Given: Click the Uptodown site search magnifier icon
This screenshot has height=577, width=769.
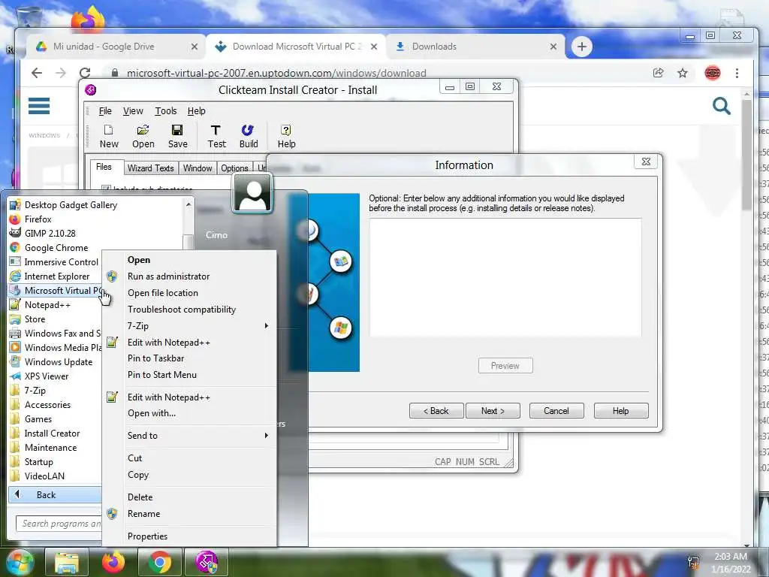Looking at the screenshot, I should tap(722, 105).
